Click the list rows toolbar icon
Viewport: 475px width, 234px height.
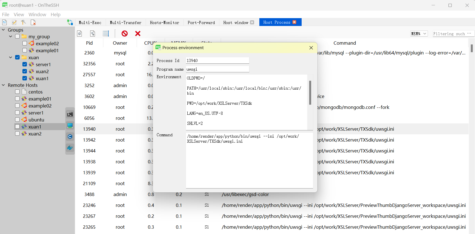(106, 34)
